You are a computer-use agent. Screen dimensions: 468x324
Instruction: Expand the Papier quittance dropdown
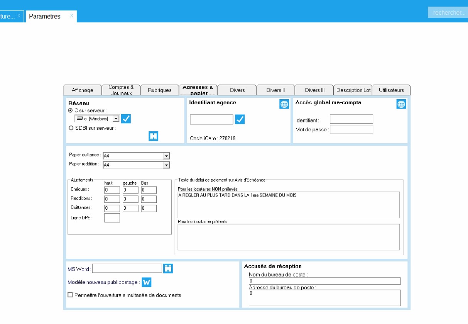[x=166, y=156]
